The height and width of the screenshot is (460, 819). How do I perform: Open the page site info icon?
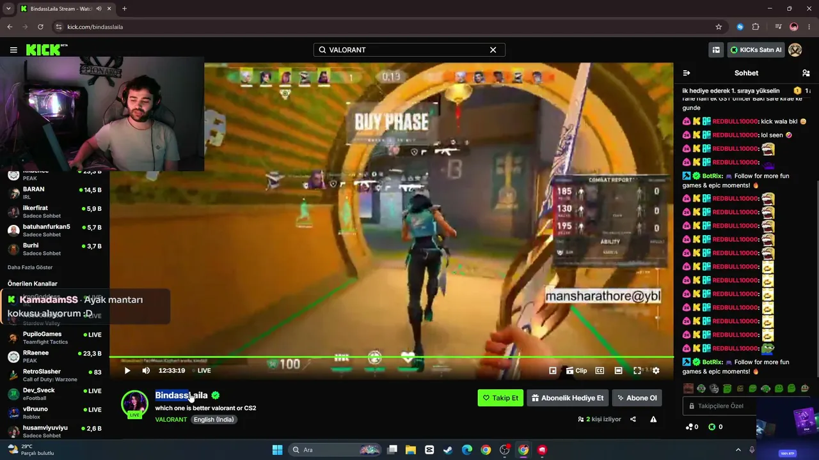[x=59, y=27]
